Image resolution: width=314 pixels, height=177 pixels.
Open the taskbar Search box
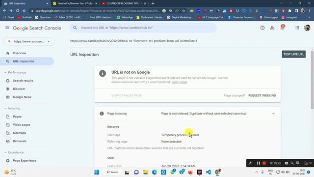coord(112,172)
